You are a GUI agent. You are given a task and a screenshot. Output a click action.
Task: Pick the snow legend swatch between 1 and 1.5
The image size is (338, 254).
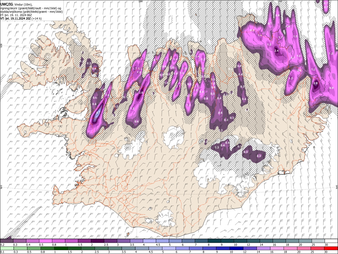72,241
